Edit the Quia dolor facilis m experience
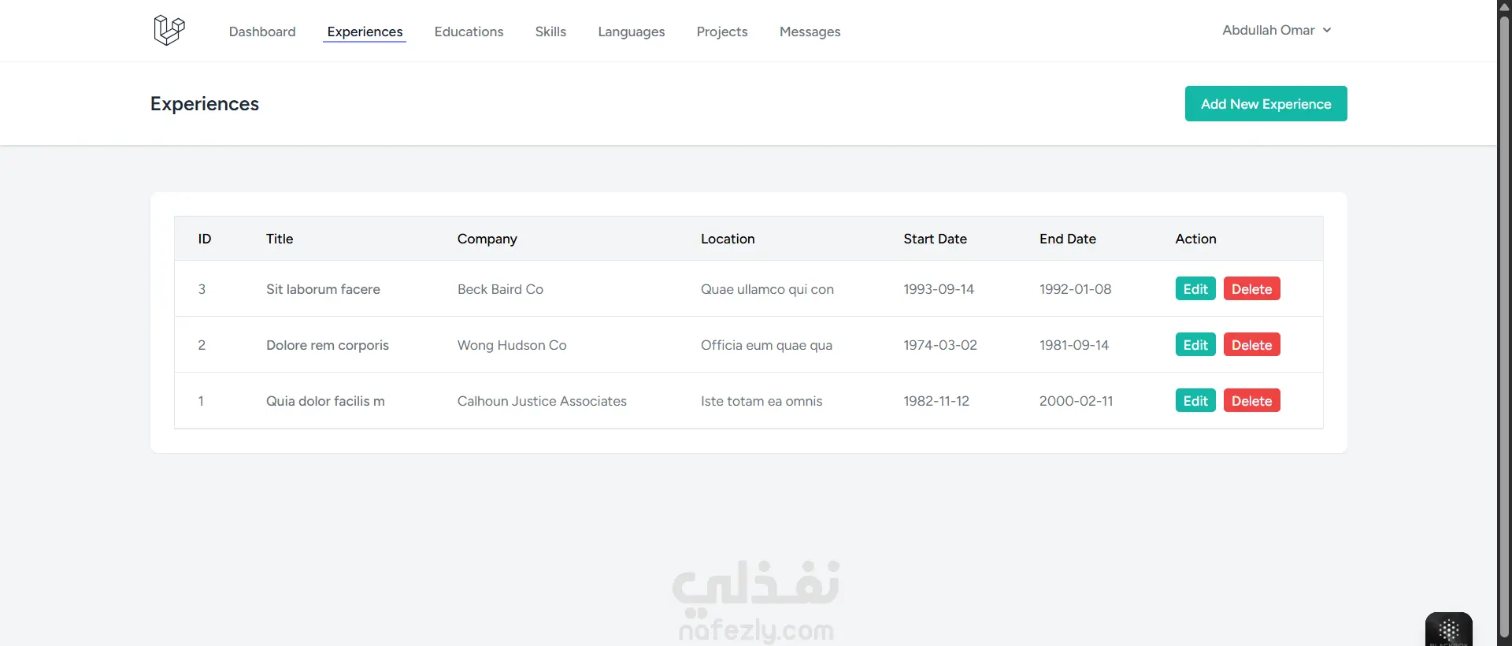Screen dimensions: 1512x646 coord(1195,401)
